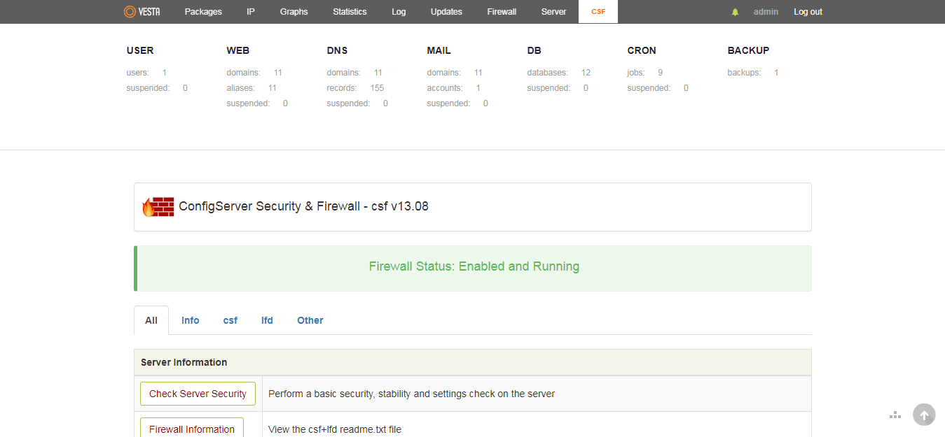Open the Graphs menu item
Screen dimensions: 945x437
pos(294,12)
